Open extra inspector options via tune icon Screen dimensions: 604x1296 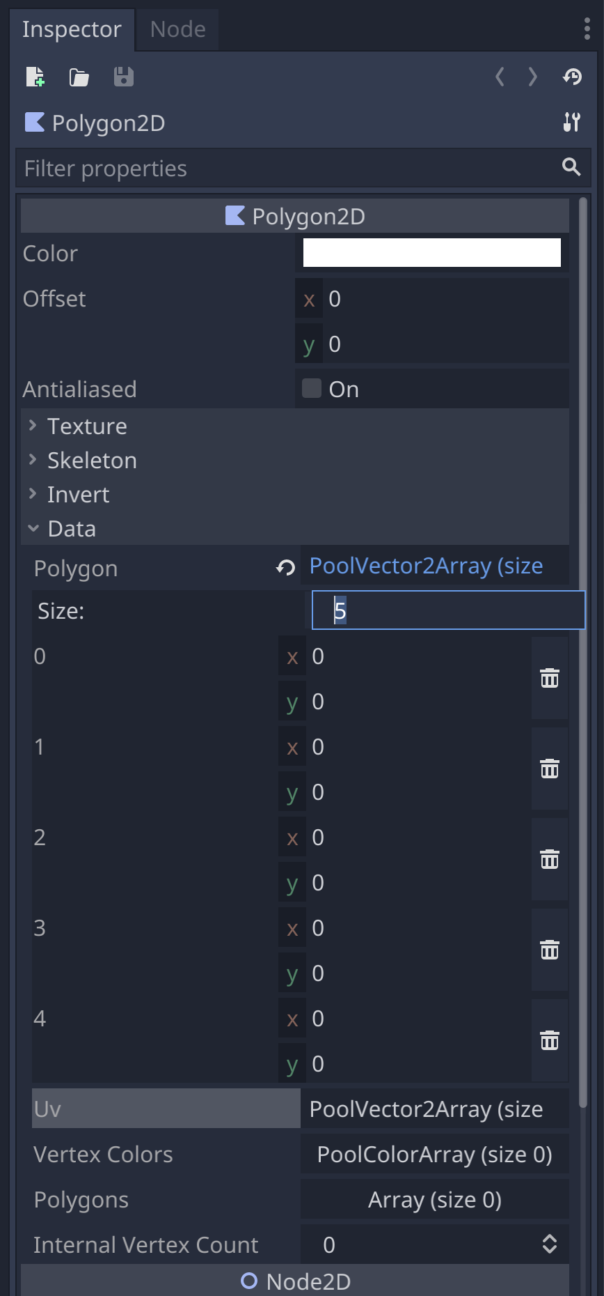(571, 122)
